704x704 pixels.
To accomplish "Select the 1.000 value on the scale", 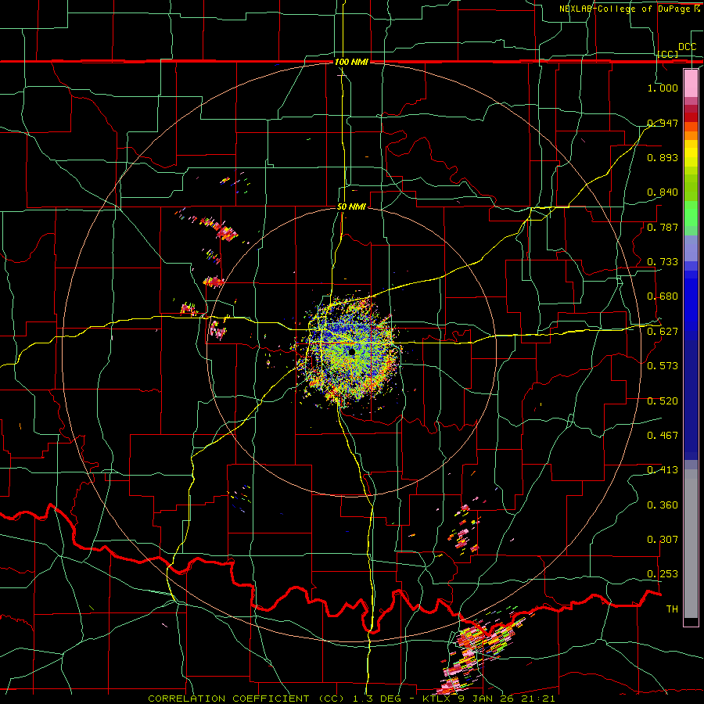I will coord(663,88).
